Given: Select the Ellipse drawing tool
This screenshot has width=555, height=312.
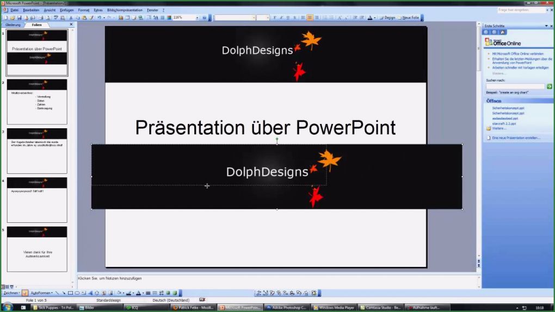Looking at the screenshot, I should [x=77, y=293].
